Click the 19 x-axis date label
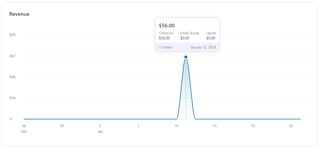Image resolution: width=319 pixels, height=148 pixels. 253,126
